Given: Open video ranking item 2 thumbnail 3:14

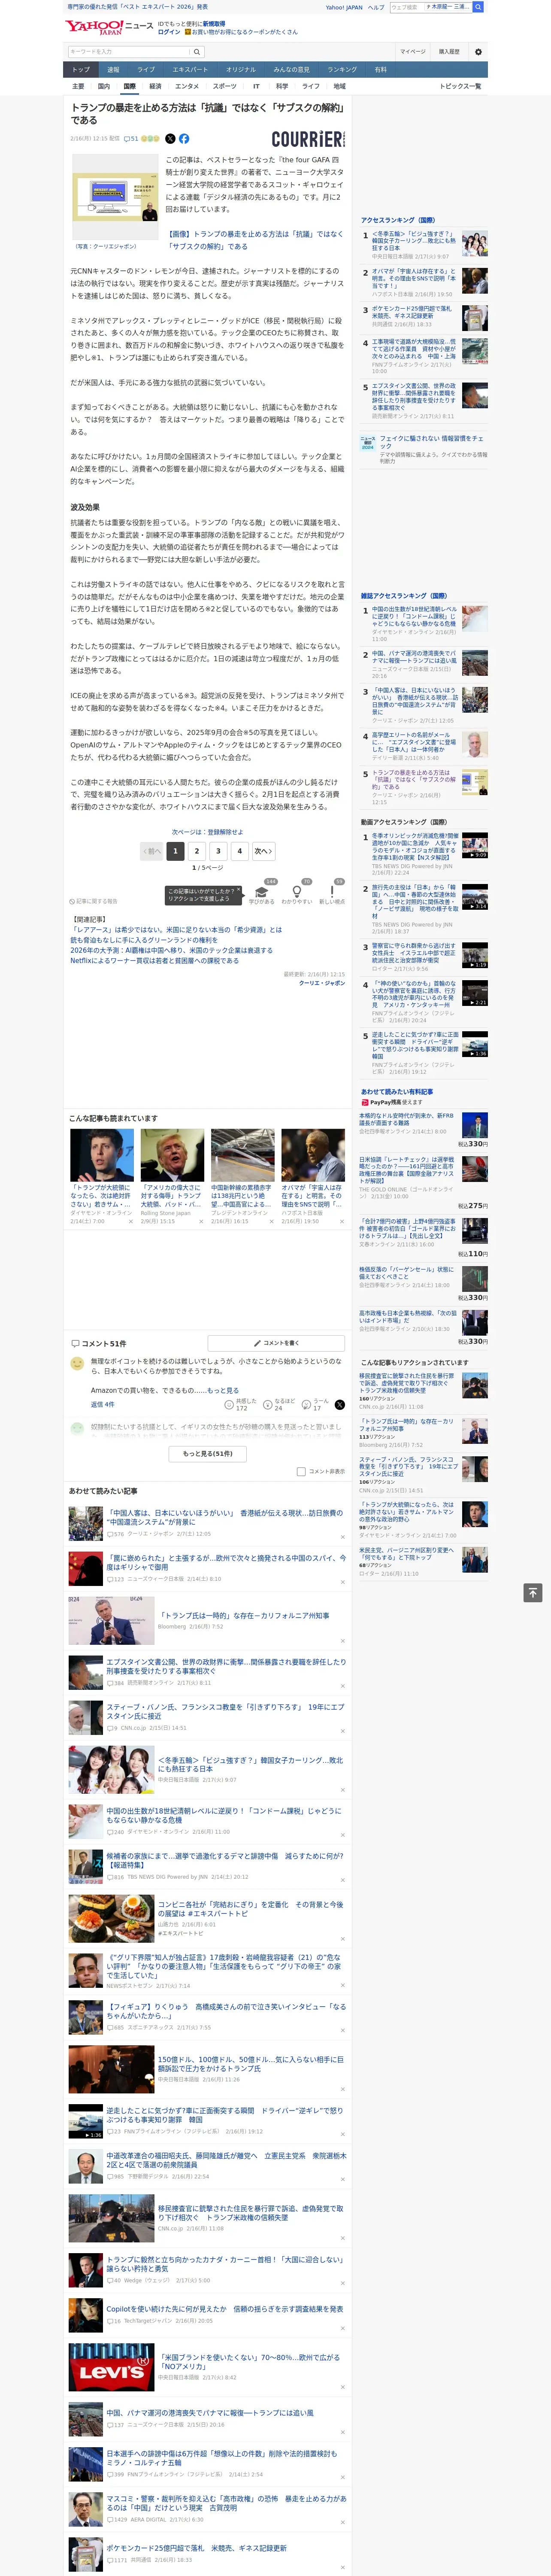Looking at the screenshot, I should [475, 897].
